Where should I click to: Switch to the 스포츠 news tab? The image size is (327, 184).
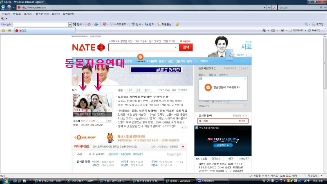point(129,90)
